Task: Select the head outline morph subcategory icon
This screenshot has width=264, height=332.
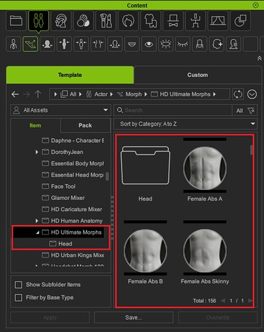Action: [115, 44]
